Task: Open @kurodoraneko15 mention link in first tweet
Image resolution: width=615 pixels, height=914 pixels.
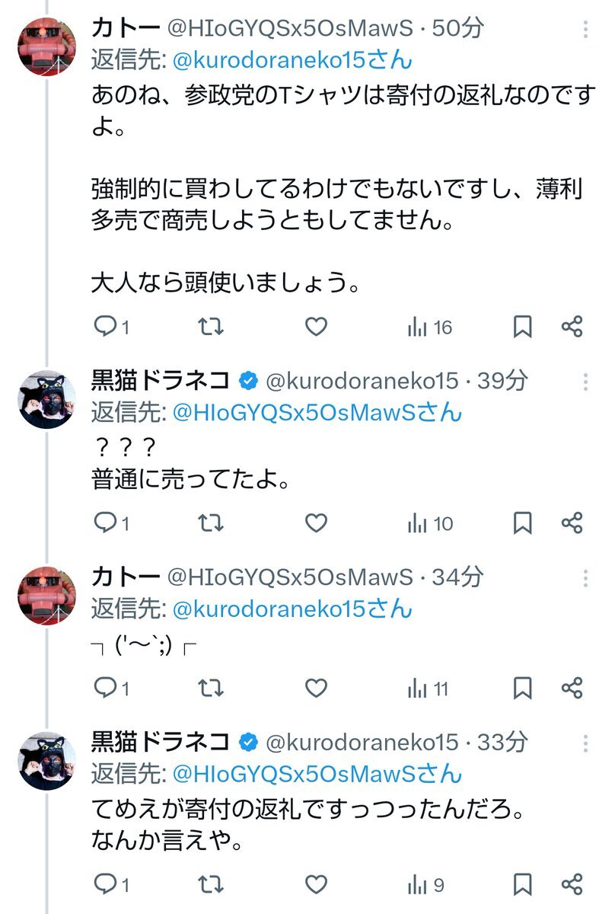Action: [293, 61]
